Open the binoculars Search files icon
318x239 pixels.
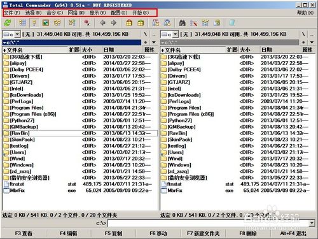(182, 23)
